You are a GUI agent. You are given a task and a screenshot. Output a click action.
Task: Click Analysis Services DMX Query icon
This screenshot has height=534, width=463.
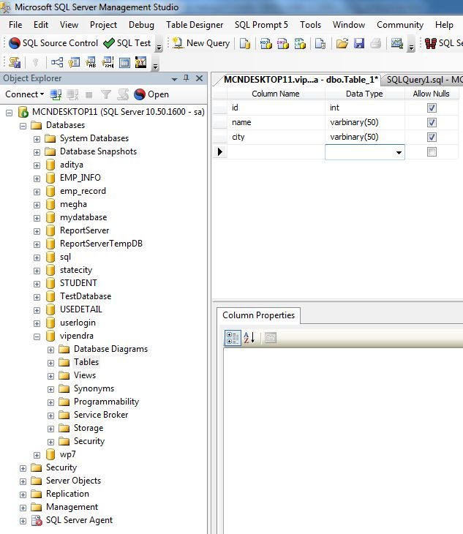(x=283, y=44)
